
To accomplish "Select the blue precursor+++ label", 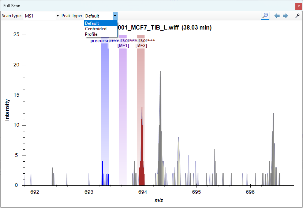I will [104, 41].
